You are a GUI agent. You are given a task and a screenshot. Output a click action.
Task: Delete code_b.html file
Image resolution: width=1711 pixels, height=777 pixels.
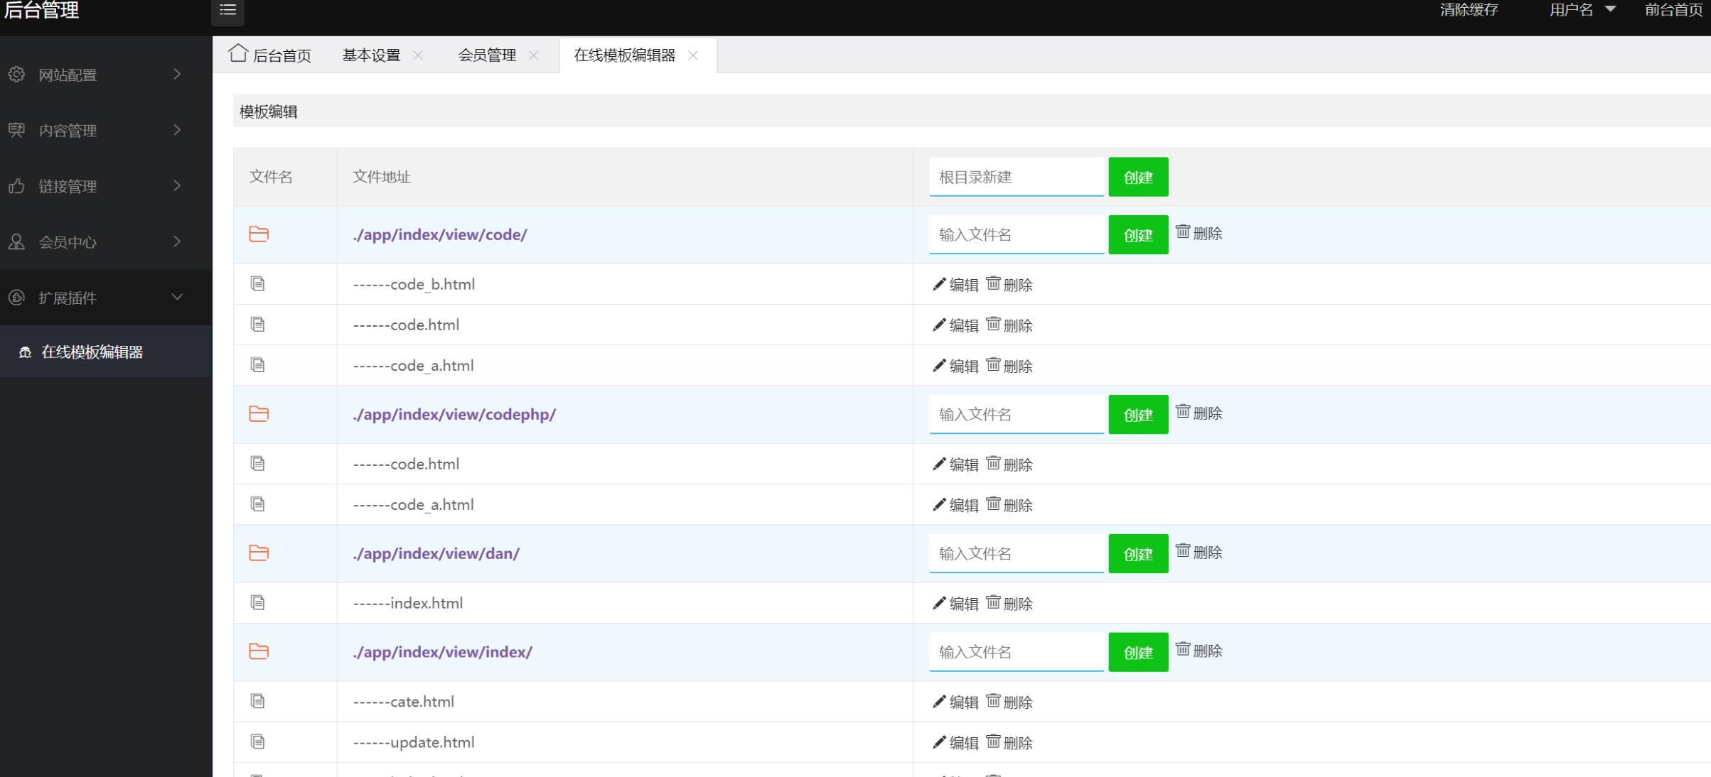(x=1009, y=285)
